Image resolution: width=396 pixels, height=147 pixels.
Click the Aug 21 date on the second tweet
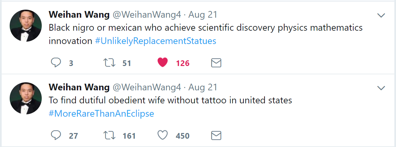pyautogui.click(x=203, y=87)
